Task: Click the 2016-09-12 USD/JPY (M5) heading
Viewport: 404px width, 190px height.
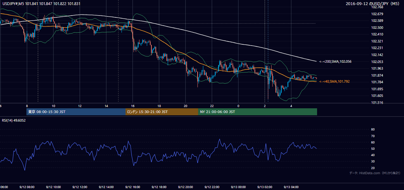Action: pos(373,4)
